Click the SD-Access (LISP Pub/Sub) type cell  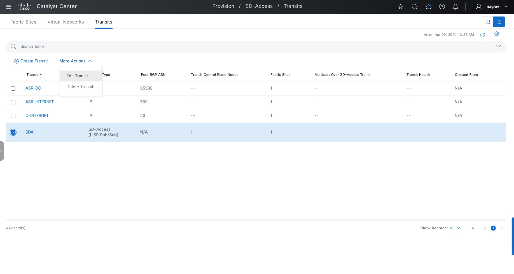pyautogui.click(x=103, y=132)
